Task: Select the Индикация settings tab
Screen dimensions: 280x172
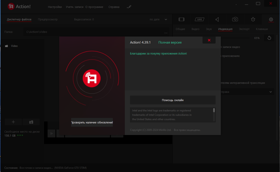Action: 225,29
